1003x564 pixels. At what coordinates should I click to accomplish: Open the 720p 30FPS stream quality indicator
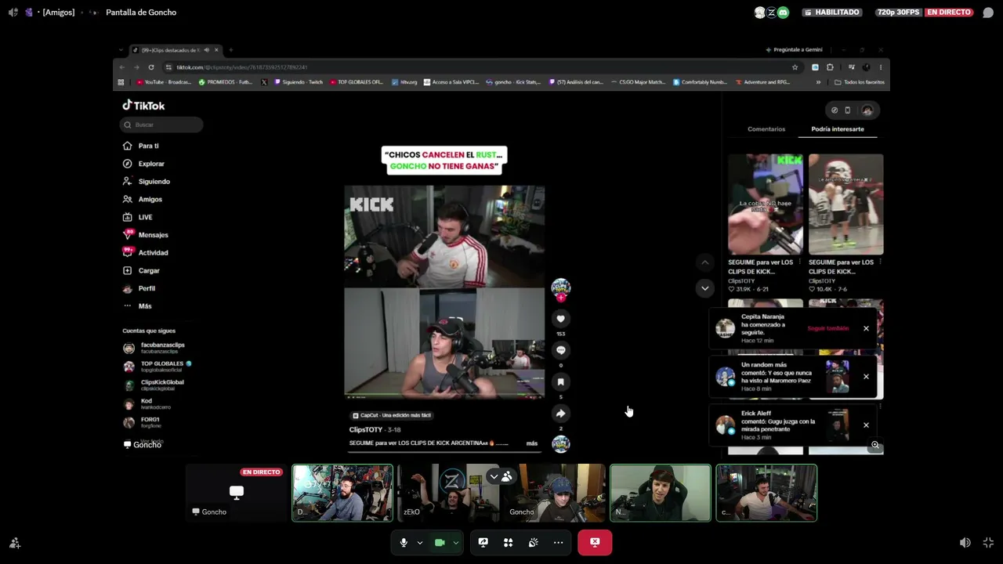click(899, 13)
